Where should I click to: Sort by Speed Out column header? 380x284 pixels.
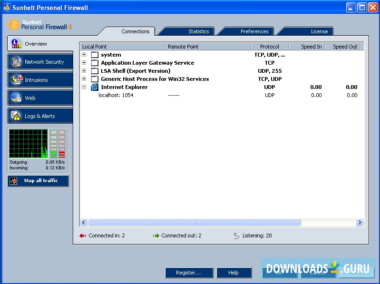(x=343, y=47)
